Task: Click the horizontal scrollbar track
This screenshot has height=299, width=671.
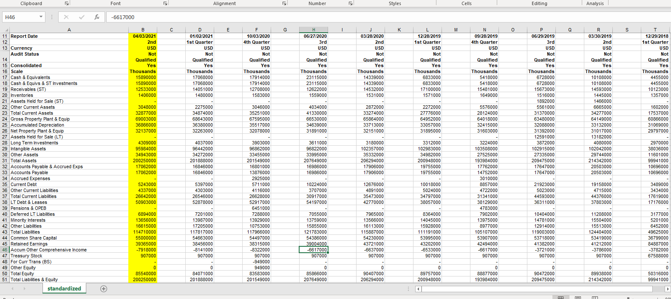Action: click(x=537, y=289)
